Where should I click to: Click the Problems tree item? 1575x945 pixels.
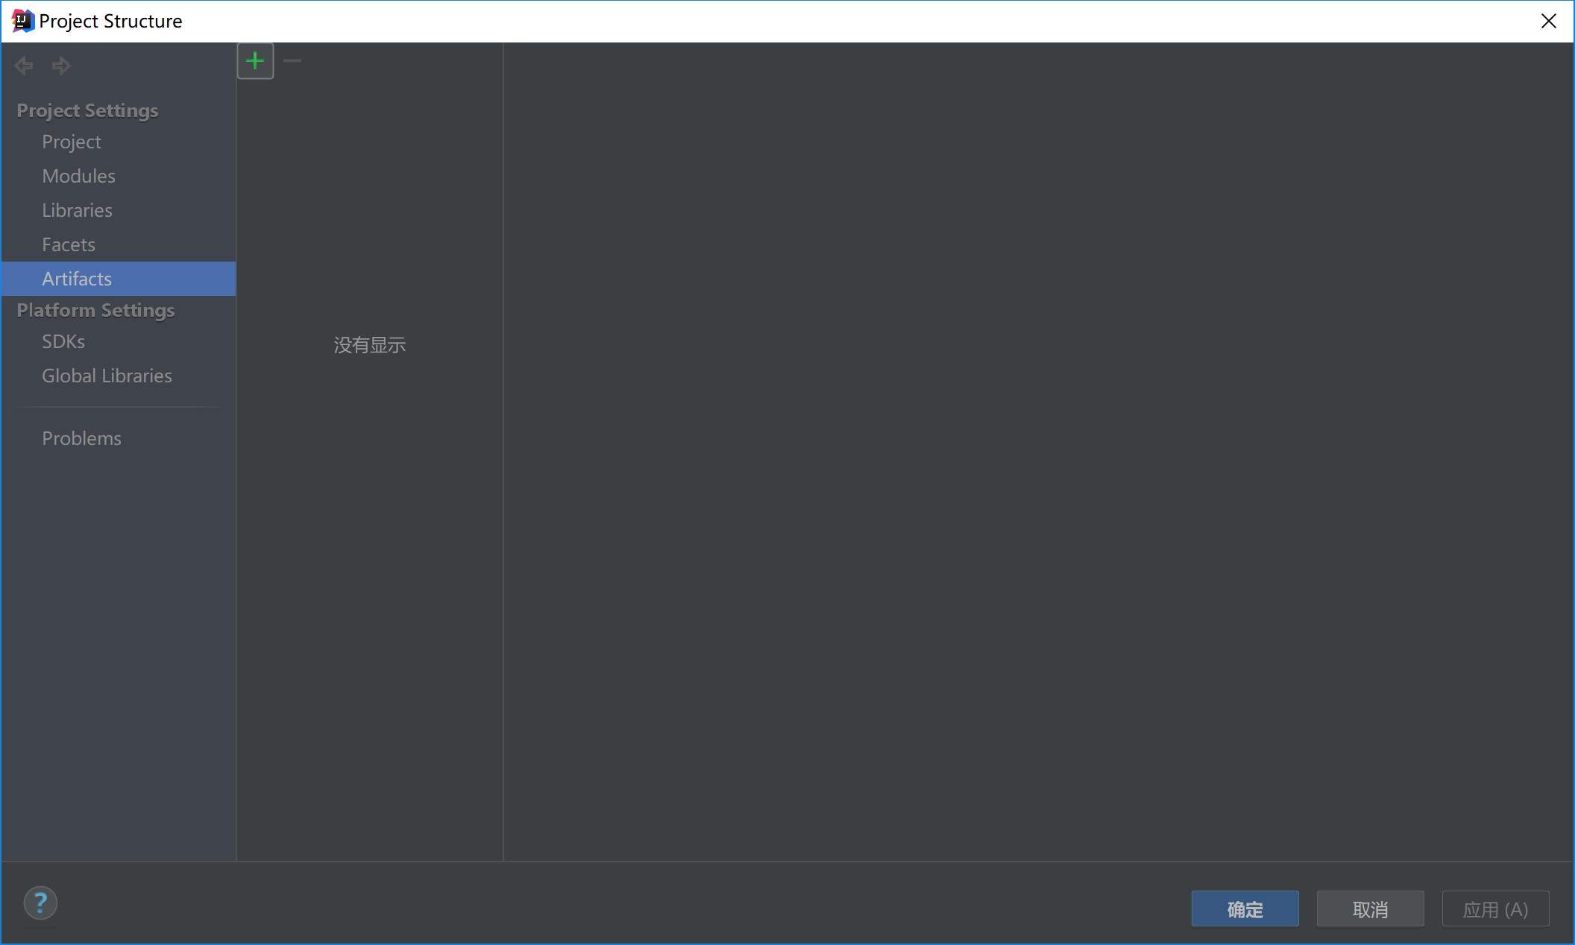click(x=81, y=438)
